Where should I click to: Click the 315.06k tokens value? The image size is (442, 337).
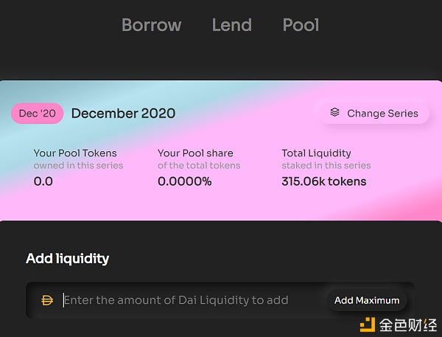click(324, 181)
